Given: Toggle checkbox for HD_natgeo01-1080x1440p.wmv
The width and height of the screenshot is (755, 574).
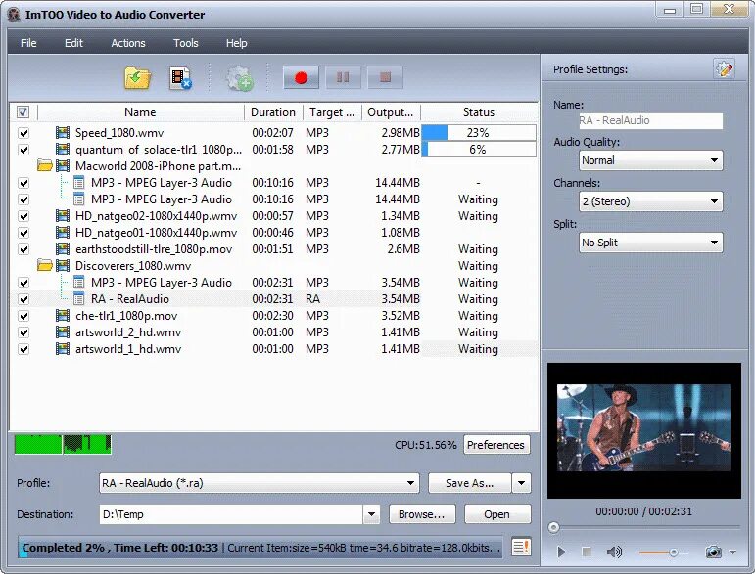Looking at the screenshot, I should (x=24, y=232).
